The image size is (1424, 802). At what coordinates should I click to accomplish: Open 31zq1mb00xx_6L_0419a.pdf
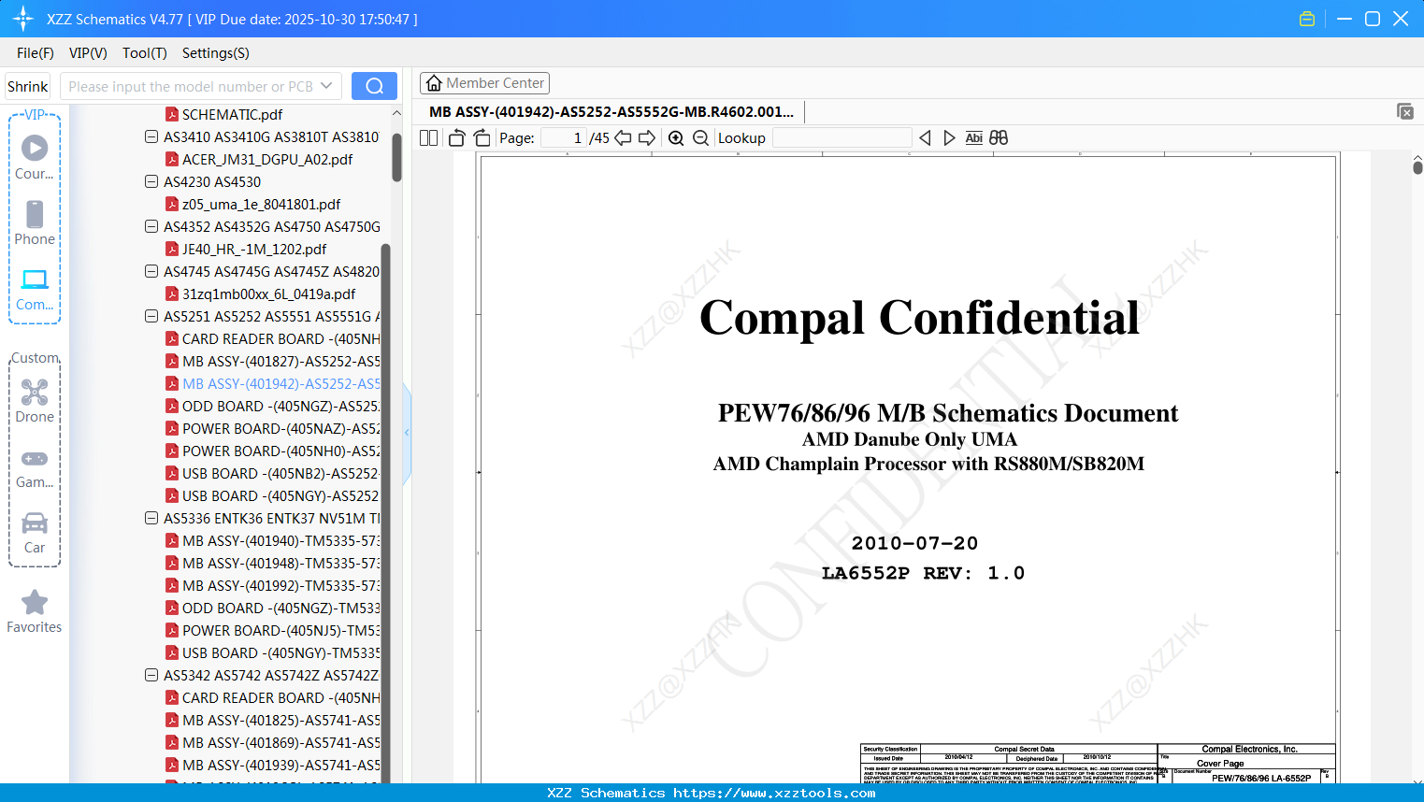(268, 294)
